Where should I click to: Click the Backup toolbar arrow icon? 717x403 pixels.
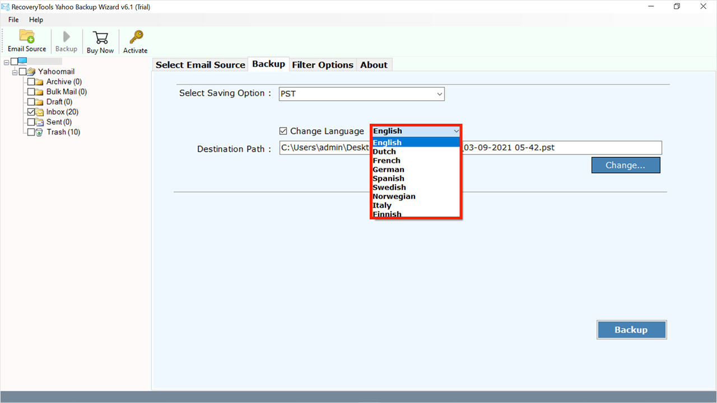[x=66, y=37]
